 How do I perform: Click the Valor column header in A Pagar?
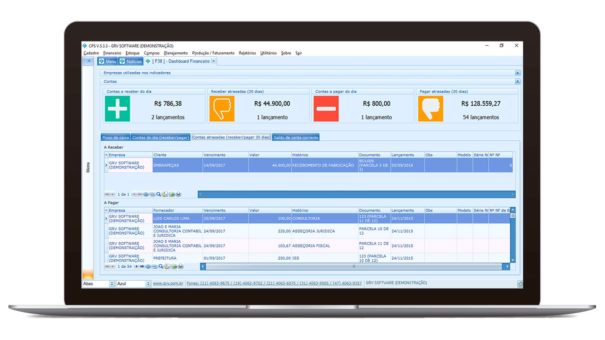coord(270,211)
